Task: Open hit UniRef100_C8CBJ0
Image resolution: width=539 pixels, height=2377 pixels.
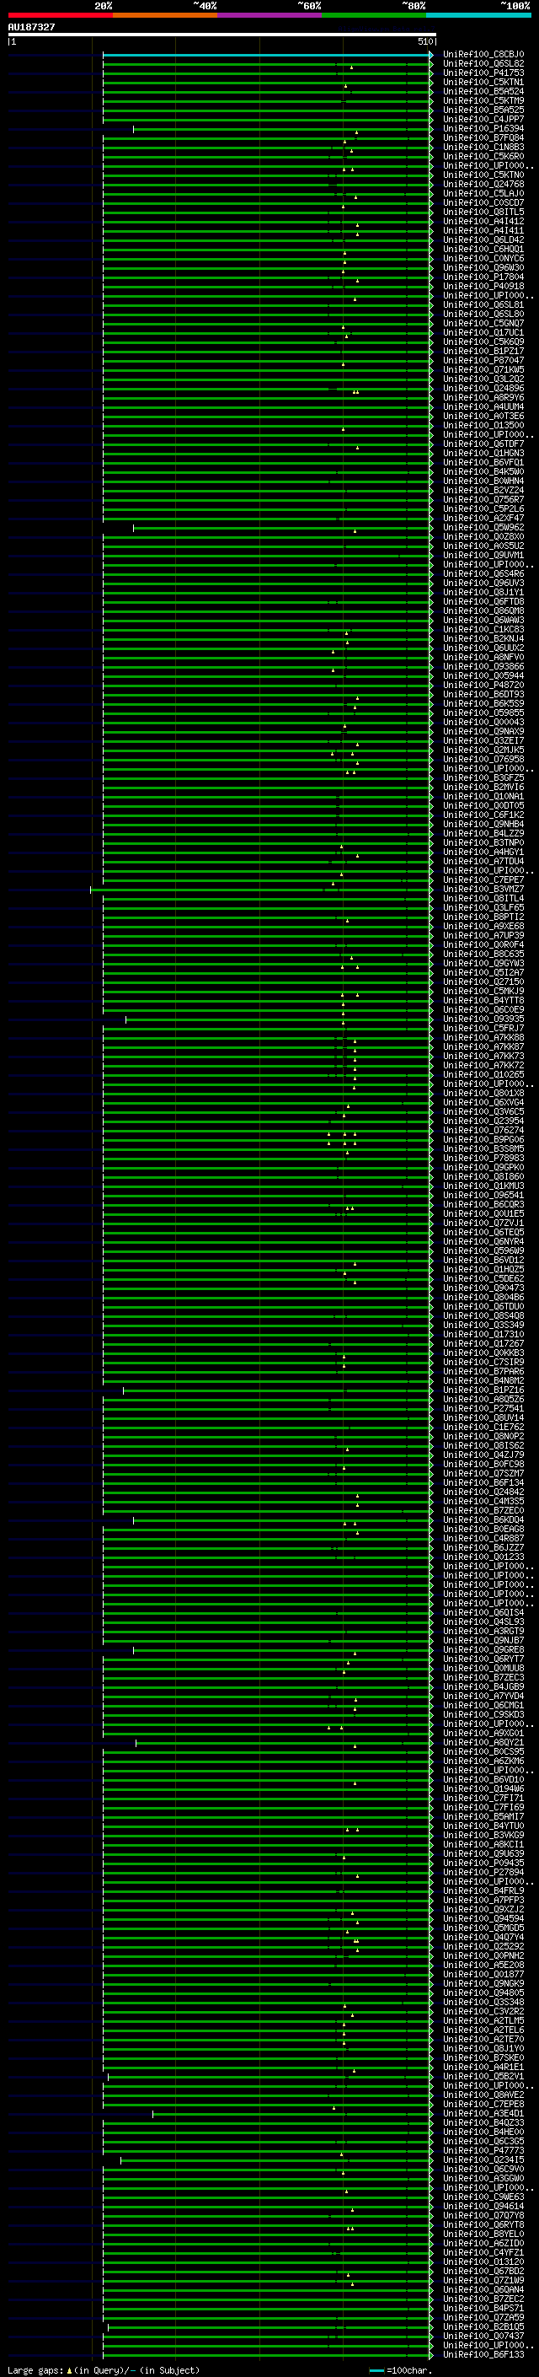Action: (483, 55)
